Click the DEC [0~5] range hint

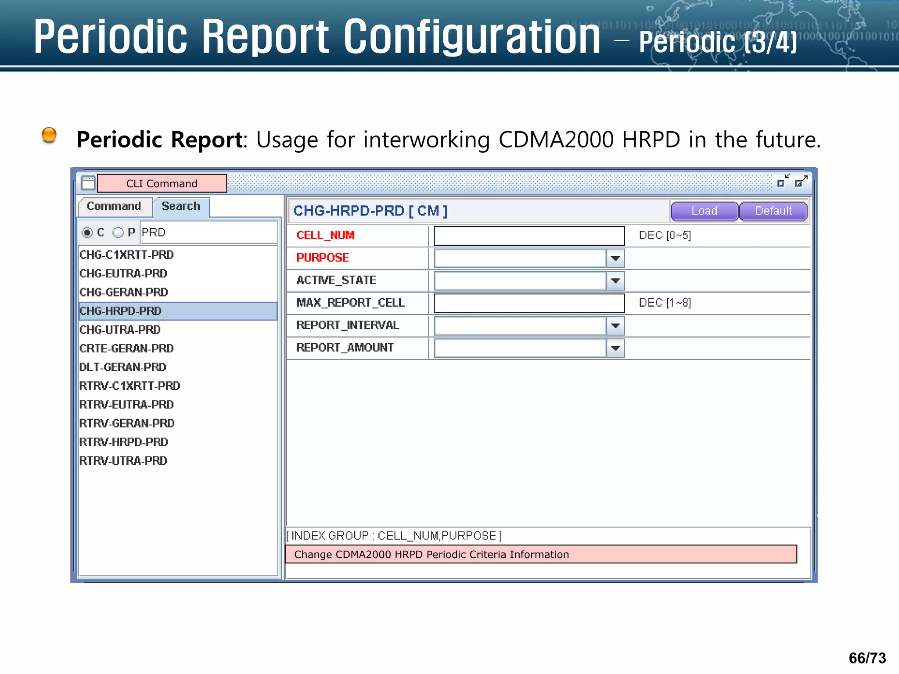pos(665,236)
